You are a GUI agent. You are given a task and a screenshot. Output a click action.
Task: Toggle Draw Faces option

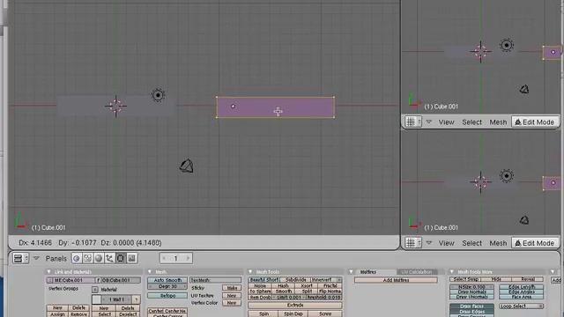[x=471, y=306]
